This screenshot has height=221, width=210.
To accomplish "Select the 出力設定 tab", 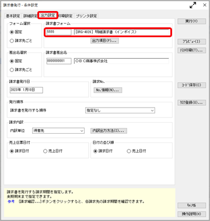I will click(x=48, y=15).
